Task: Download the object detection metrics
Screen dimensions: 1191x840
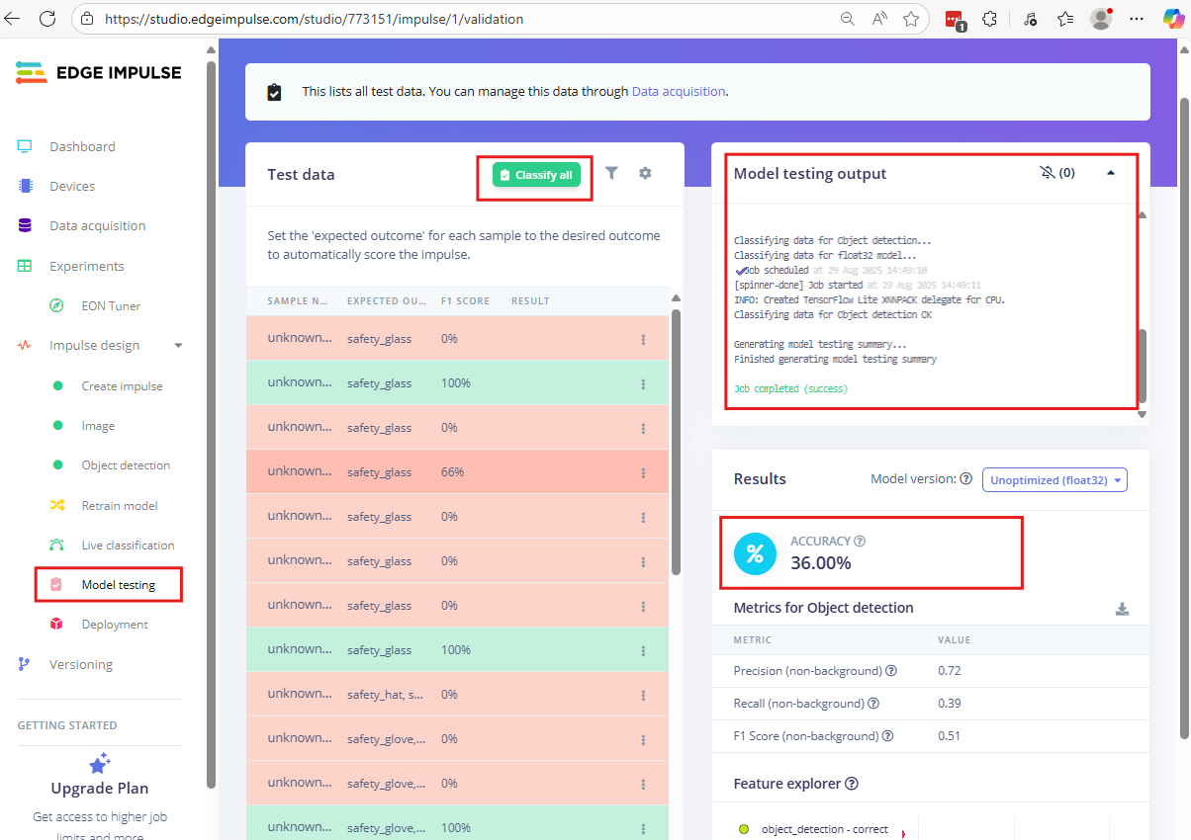Action: [1122, 609]
